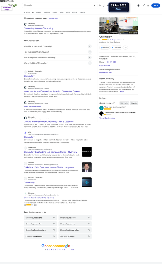The image size is (164, 264).
Task: Click the Directions button
Action: click(116, 48)
